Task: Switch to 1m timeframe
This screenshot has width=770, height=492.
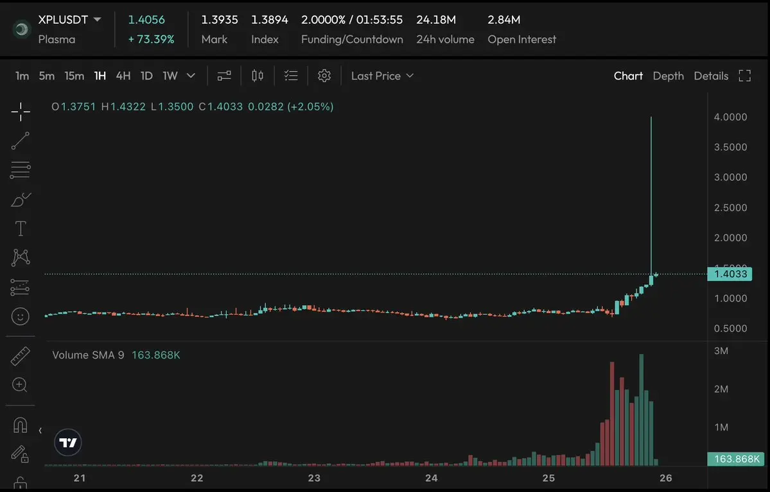Action: (x=22, y=76)
